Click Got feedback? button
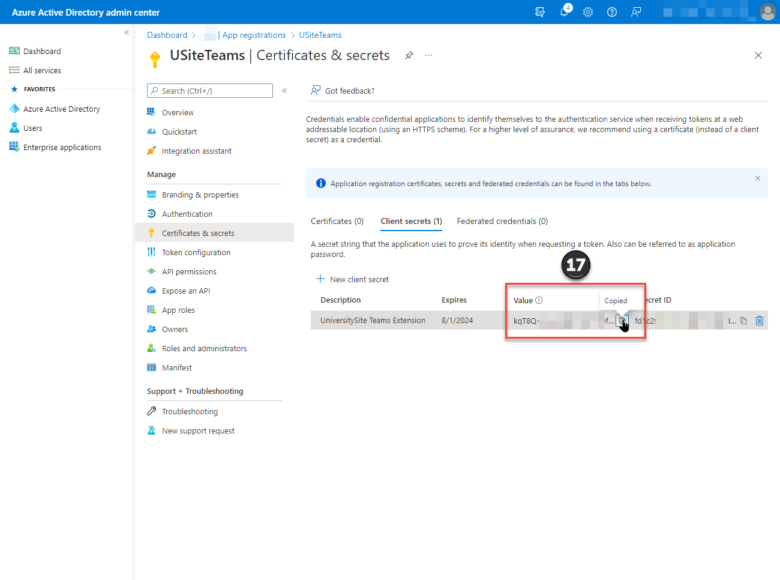The image size is (780, 580). [343, 91]
